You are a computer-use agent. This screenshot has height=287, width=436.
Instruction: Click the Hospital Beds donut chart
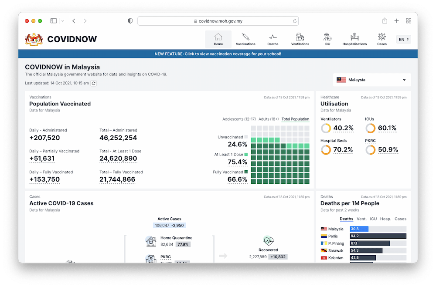pyautogui.click(x=326, y=150)
